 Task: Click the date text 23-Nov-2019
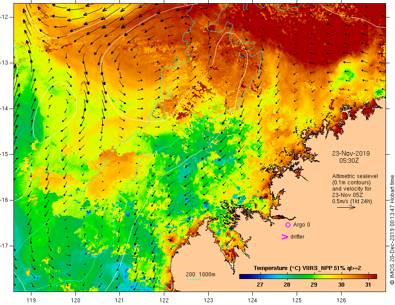351,153
